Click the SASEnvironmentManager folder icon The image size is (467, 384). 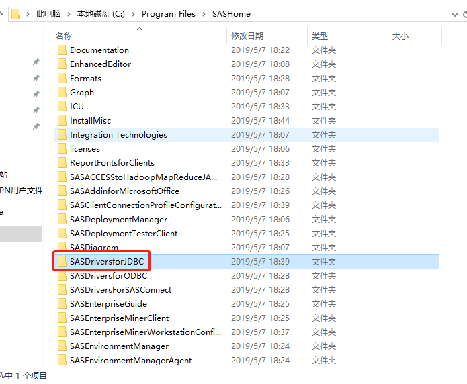point(62,346)
